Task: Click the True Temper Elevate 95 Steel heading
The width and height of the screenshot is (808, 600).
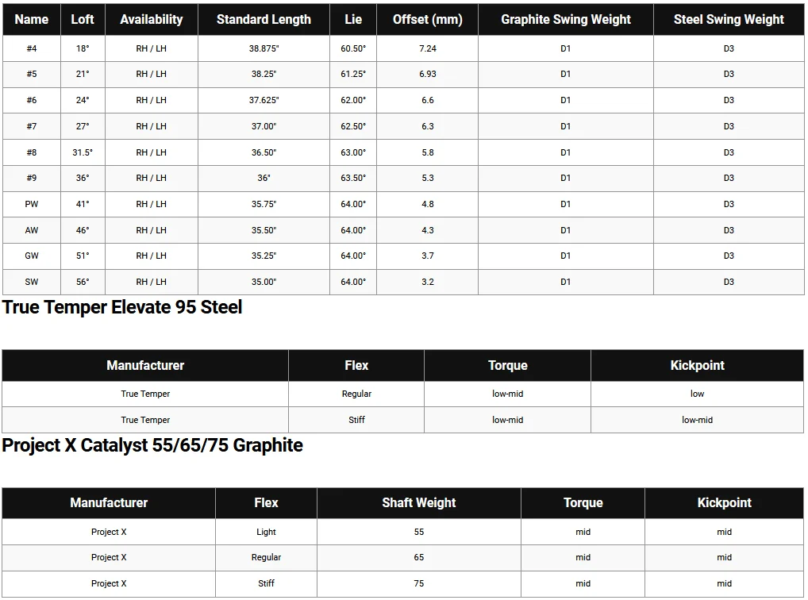Action: [x=122, y=307]
